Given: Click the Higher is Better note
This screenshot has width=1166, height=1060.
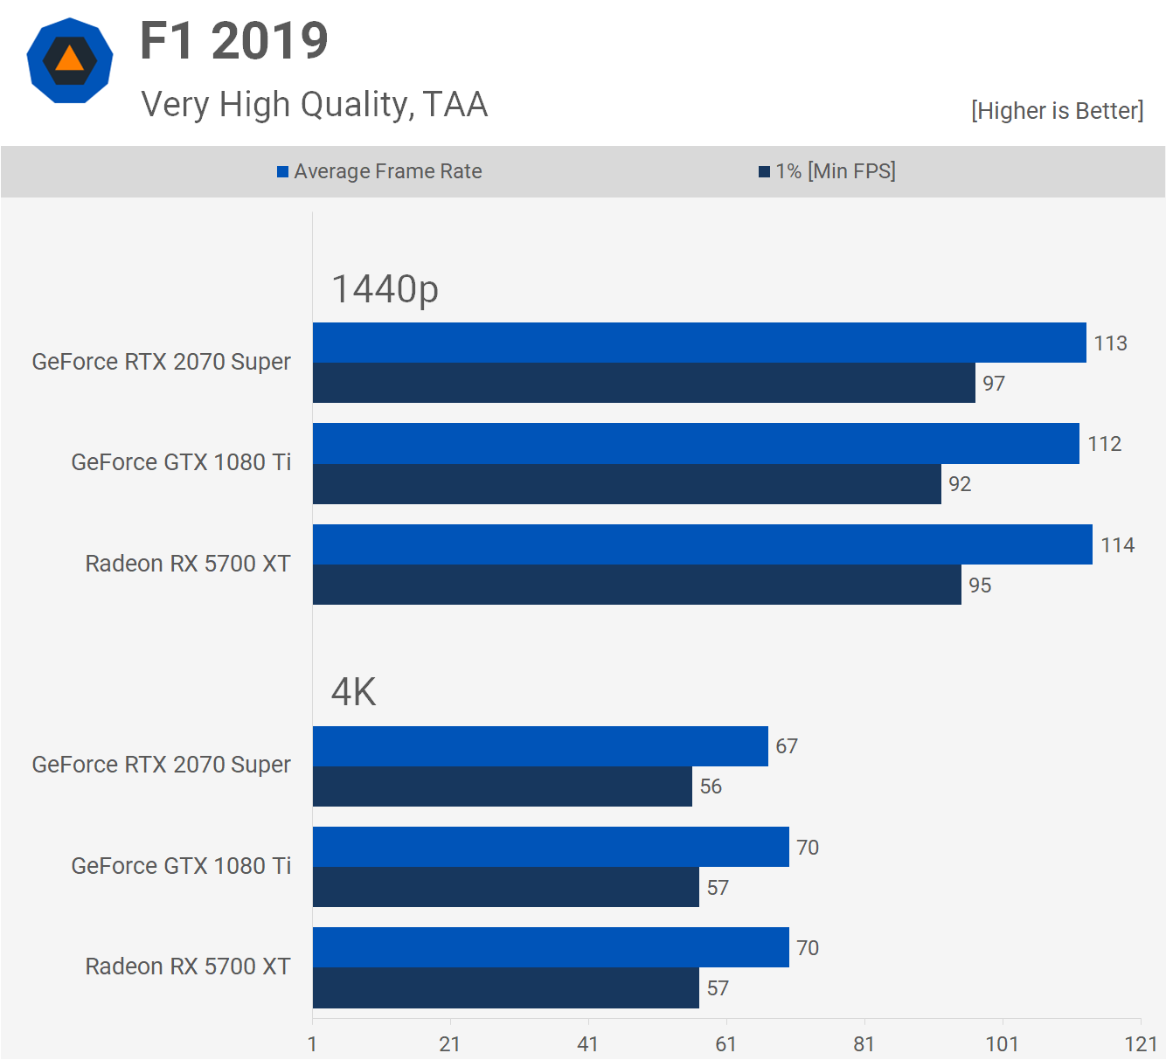Looking at the screenshot, I should (x=1056, y=111).
